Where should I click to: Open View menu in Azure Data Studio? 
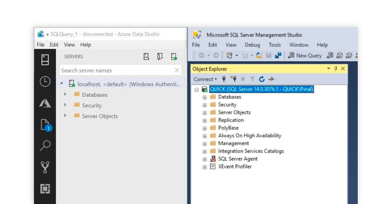pyautogui.click(x=69, y=45)
